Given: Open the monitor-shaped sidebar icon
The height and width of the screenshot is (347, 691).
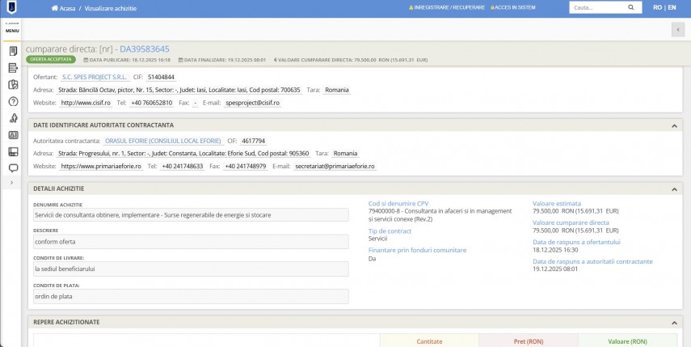Looking at the screenshot, I should tap(13, 152).
